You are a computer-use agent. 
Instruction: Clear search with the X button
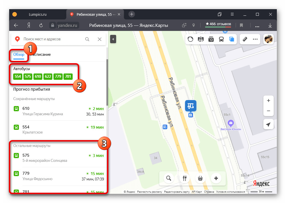pos(100,39)
